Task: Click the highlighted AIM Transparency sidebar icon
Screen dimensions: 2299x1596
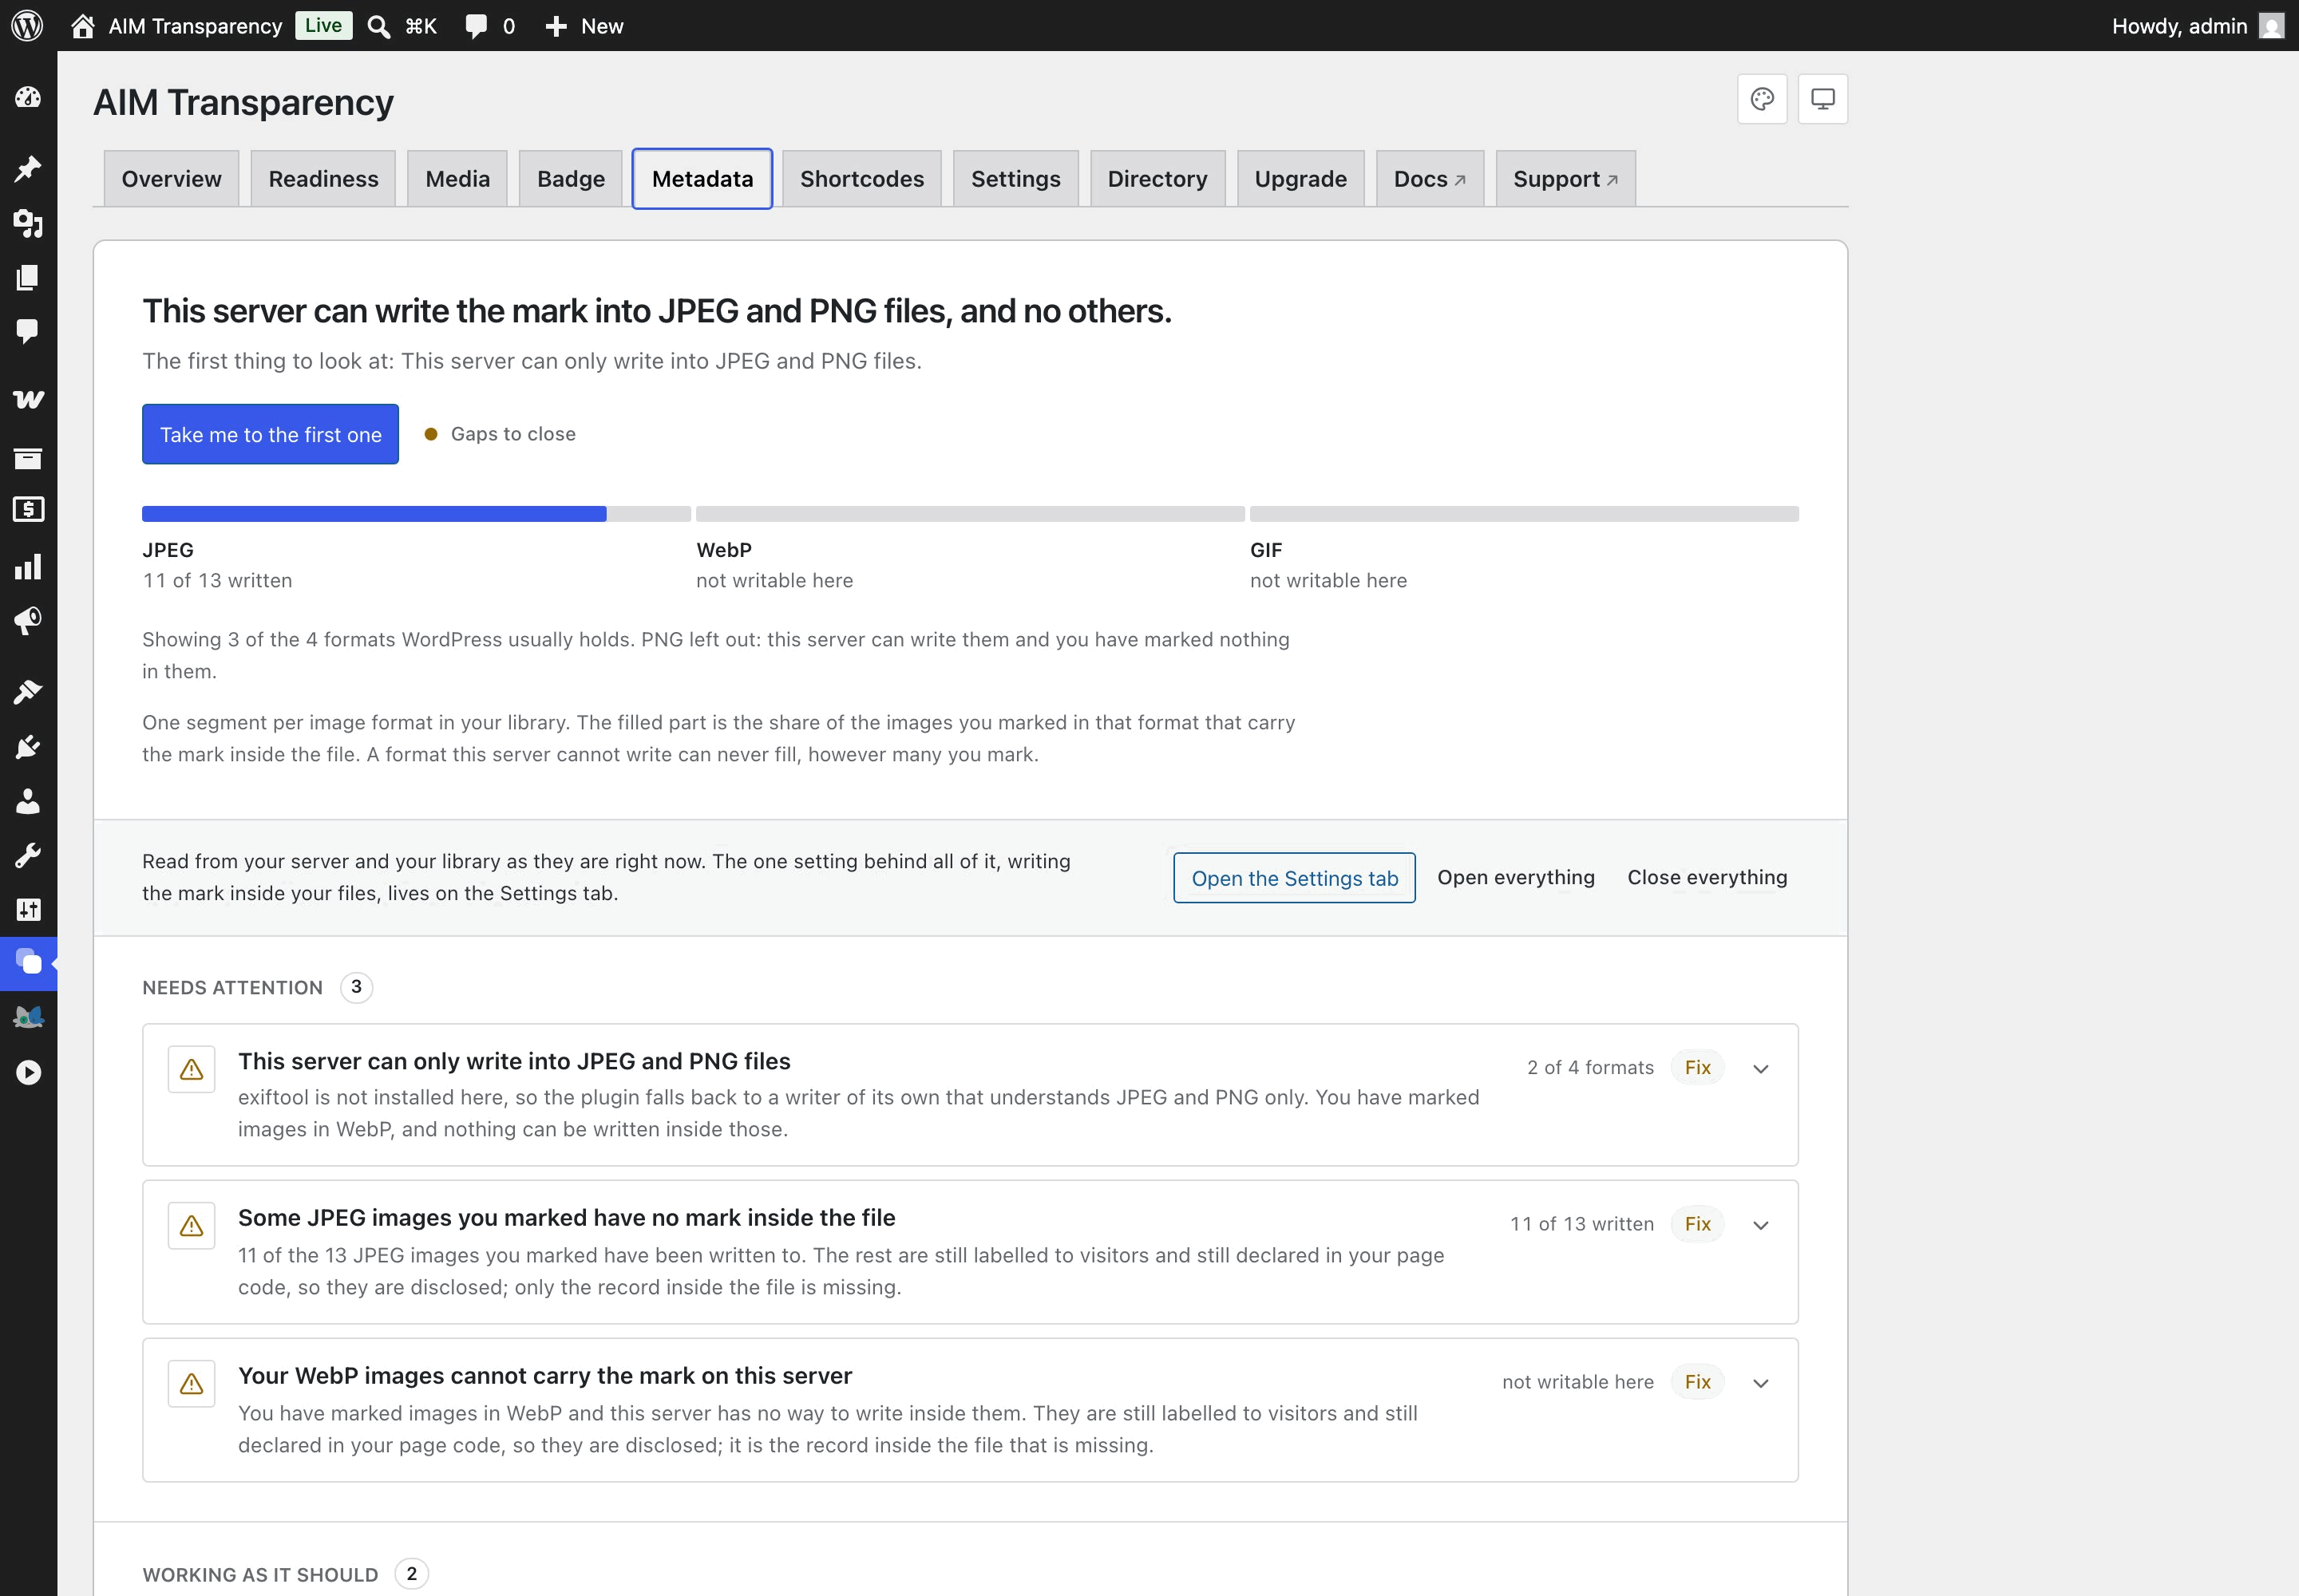Action: 28,963
